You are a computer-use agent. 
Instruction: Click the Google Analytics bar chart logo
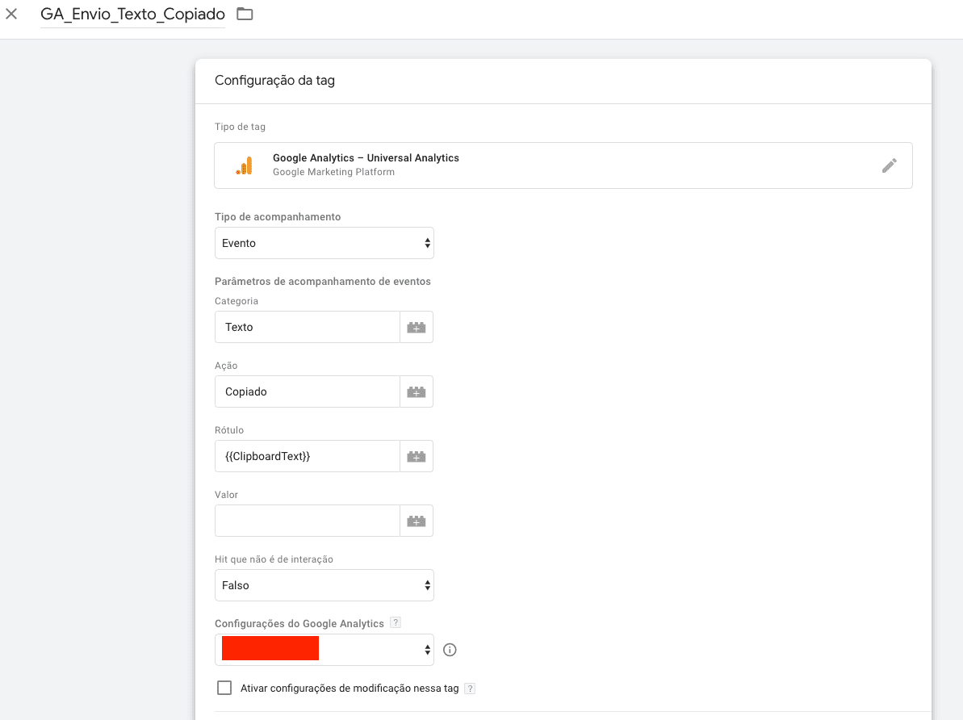245,165
